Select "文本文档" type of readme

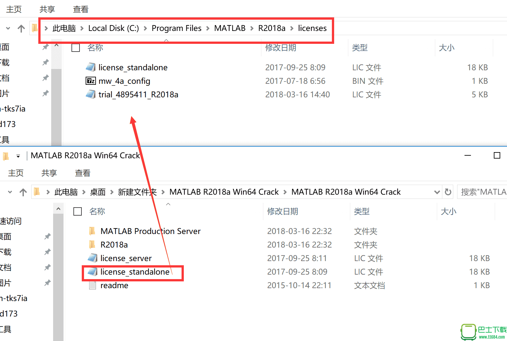click(x=370, y=285)
